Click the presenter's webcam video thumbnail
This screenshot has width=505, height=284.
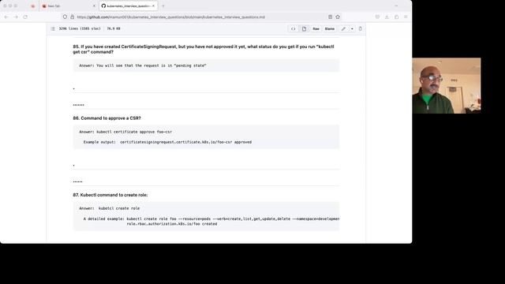[447, 86]
